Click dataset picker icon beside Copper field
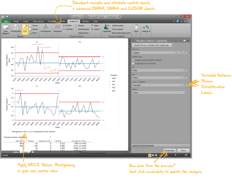 [187, 53]
